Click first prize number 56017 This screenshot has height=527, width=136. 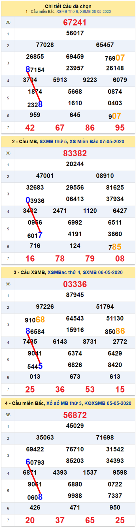[75, 33]
